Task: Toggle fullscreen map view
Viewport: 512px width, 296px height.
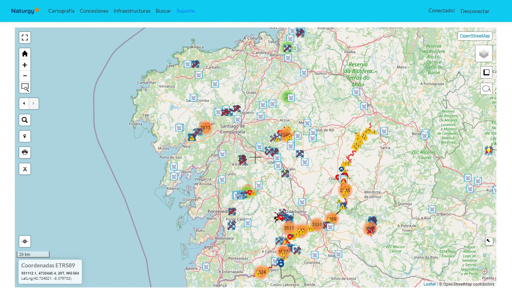Action: [25, 38]
